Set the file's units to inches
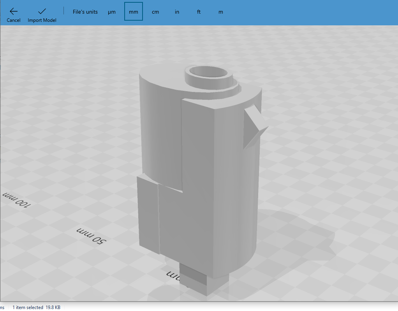The image size is (398, 311). [177, 12]
